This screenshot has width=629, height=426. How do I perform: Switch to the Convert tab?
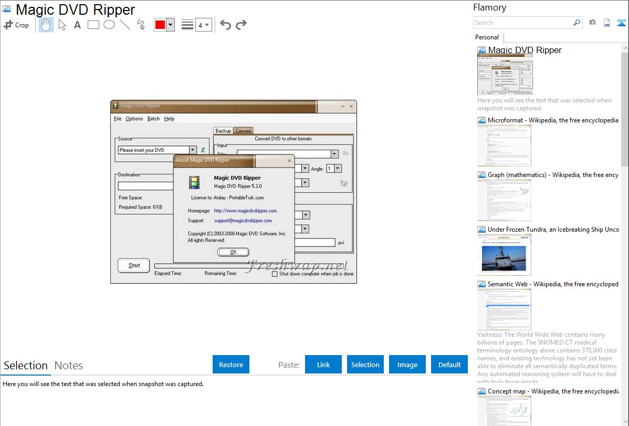[243, 131]
